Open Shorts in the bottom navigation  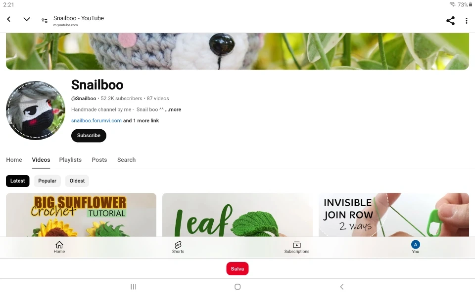(x=178, y=247)
